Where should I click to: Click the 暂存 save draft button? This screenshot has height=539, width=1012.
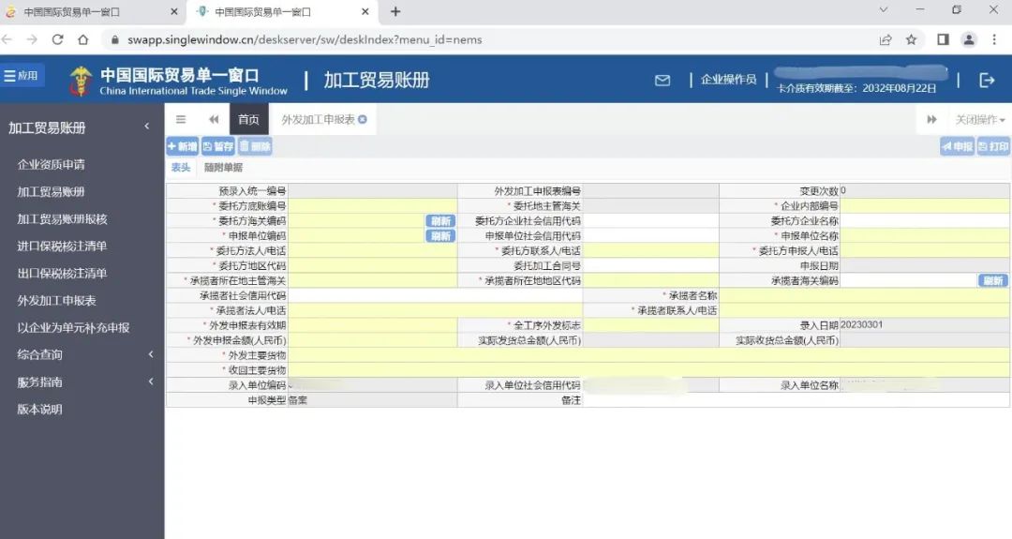click(x=218, y=146)
